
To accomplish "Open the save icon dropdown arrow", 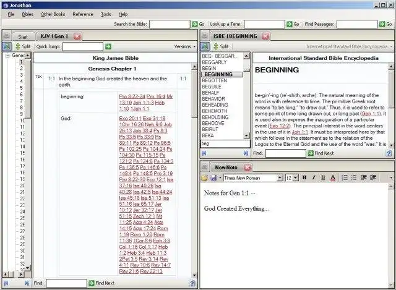I will pyautogui.click(x=220, y=178).
